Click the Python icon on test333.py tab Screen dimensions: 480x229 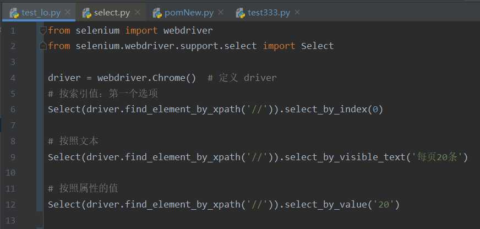[x=239, y=12]
